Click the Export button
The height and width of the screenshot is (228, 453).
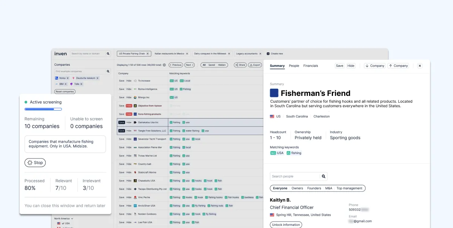point(255,65)
